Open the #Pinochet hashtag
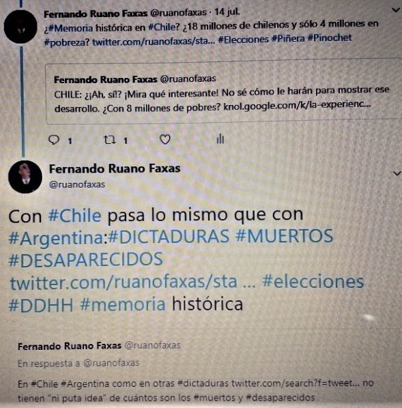Screen dimensions: 402x408 (330, 38)
